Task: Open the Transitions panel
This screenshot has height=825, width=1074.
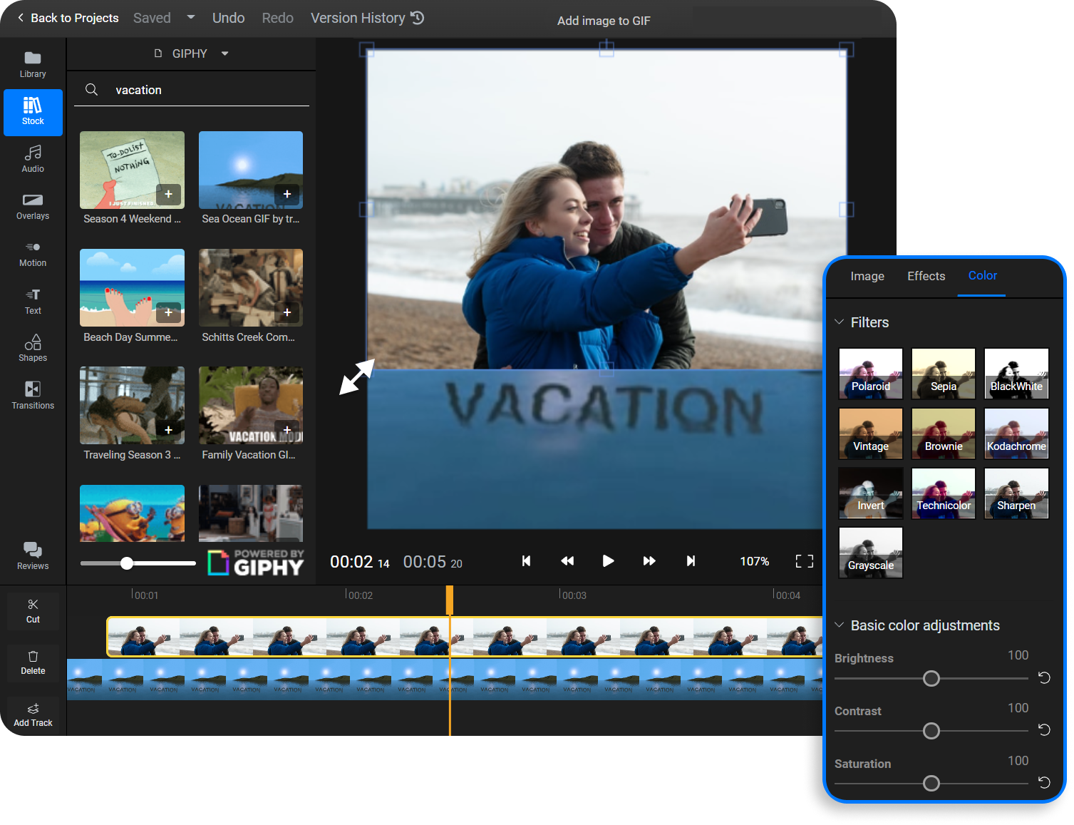Action: click(x=32, y=396)
